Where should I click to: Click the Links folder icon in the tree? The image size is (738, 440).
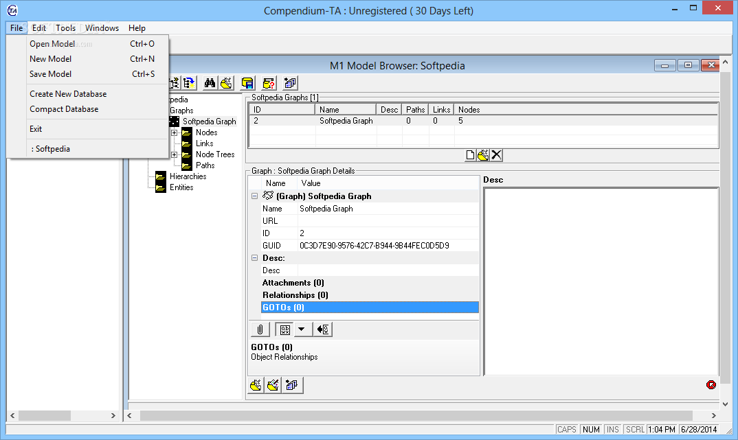coord(186,144)
